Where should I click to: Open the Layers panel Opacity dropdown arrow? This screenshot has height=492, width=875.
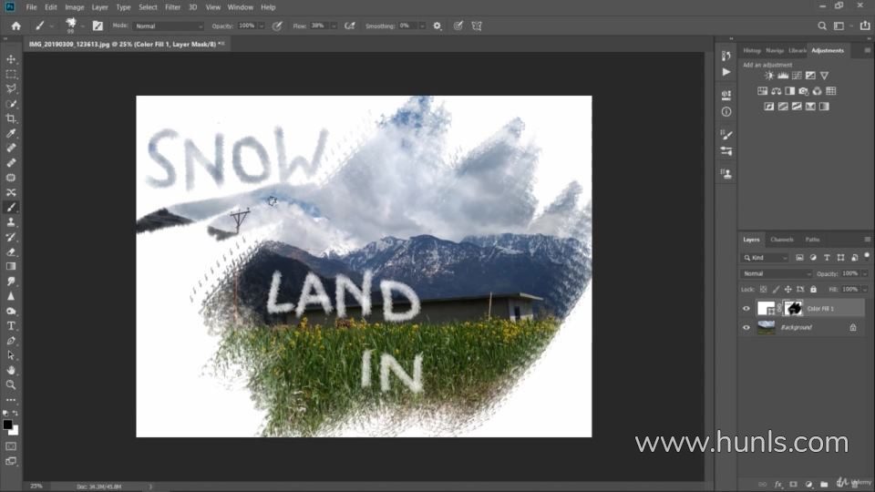pos(864,273)
